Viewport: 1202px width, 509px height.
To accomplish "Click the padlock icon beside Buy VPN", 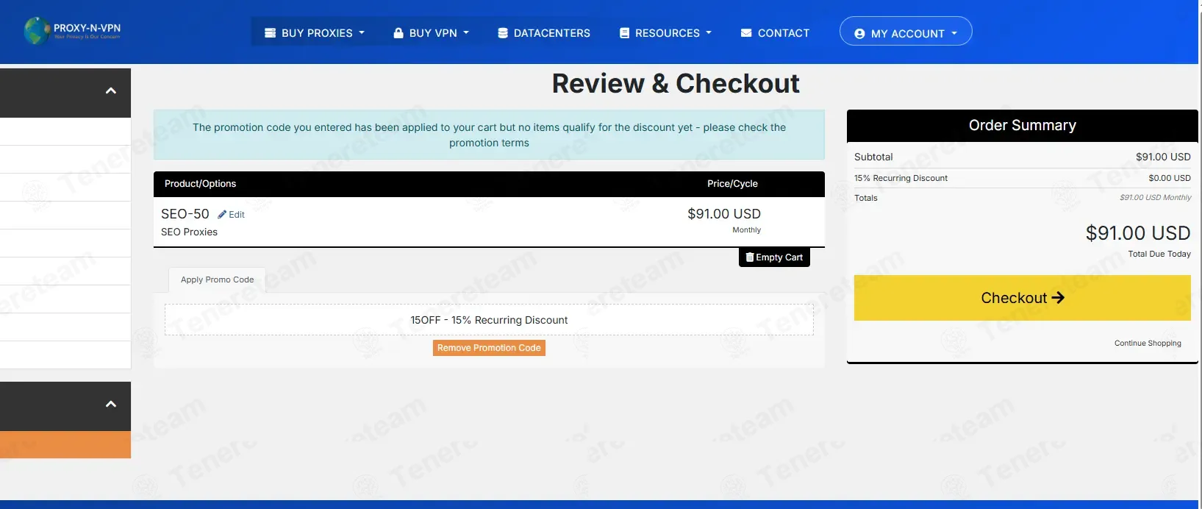I will click(398, 33).
